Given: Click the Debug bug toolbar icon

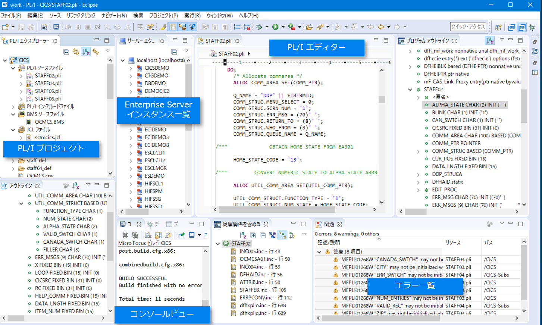Looking at the screenshot, I should [x=259, y=27].
